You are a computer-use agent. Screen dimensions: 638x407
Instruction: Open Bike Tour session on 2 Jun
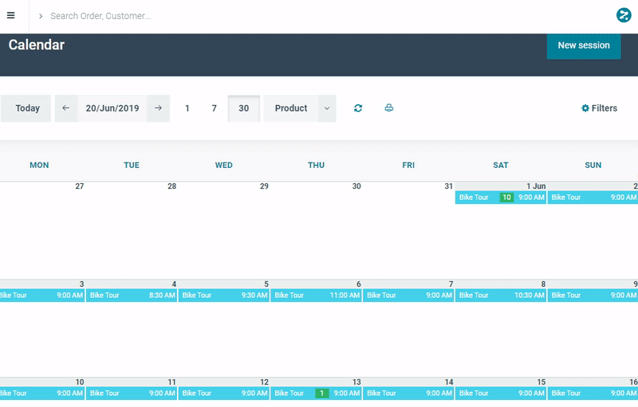[593, 198]
